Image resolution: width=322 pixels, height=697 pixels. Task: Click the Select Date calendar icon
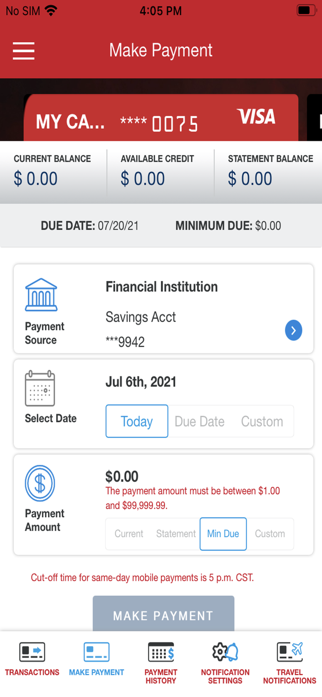pos(40,389)
